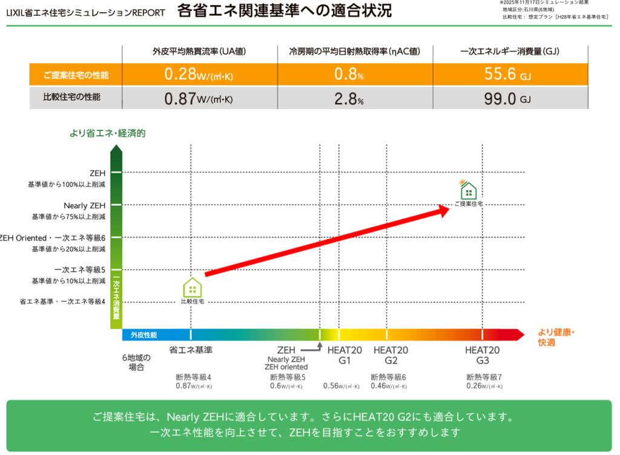This screenshot has width=620, height=455.
Task: Click the HEAT20 G2 axis label
Action: (391, 355)
